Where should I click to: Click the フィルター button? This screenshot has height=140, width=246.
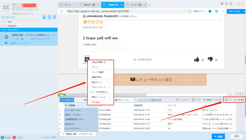click(182, 100)
